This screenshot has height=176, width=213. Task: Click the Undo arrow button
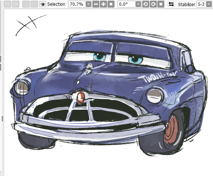[x=7, y=4]
